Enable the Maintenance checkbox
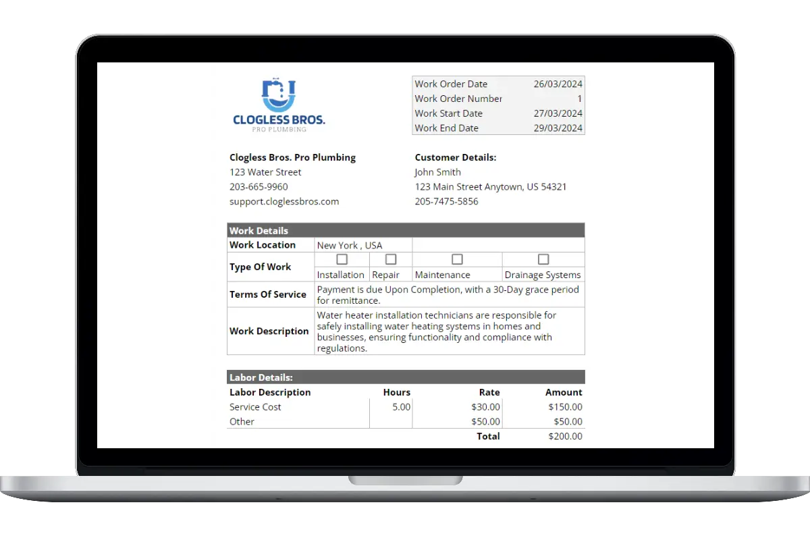Viewport: 810px width, 536px height. coord(457,259)
